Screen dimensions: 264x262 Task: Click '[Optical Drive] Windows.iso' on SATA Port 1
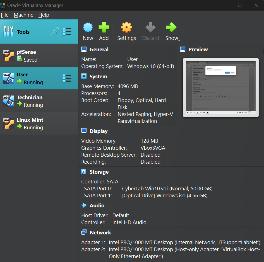165,196
